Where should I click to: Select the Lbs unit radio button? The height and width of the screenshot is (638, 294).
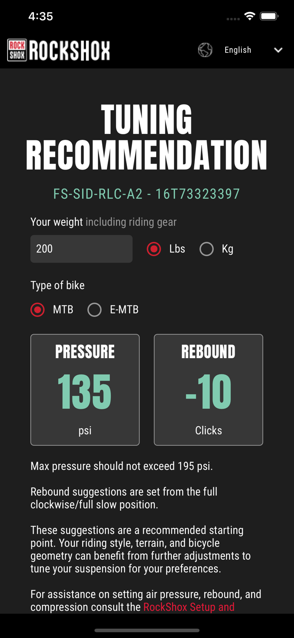154,249
